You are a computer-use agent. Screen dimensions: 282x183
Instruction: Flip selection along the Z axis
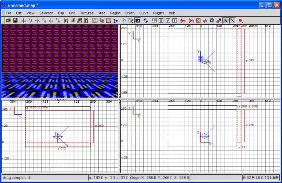click(51, 21)
